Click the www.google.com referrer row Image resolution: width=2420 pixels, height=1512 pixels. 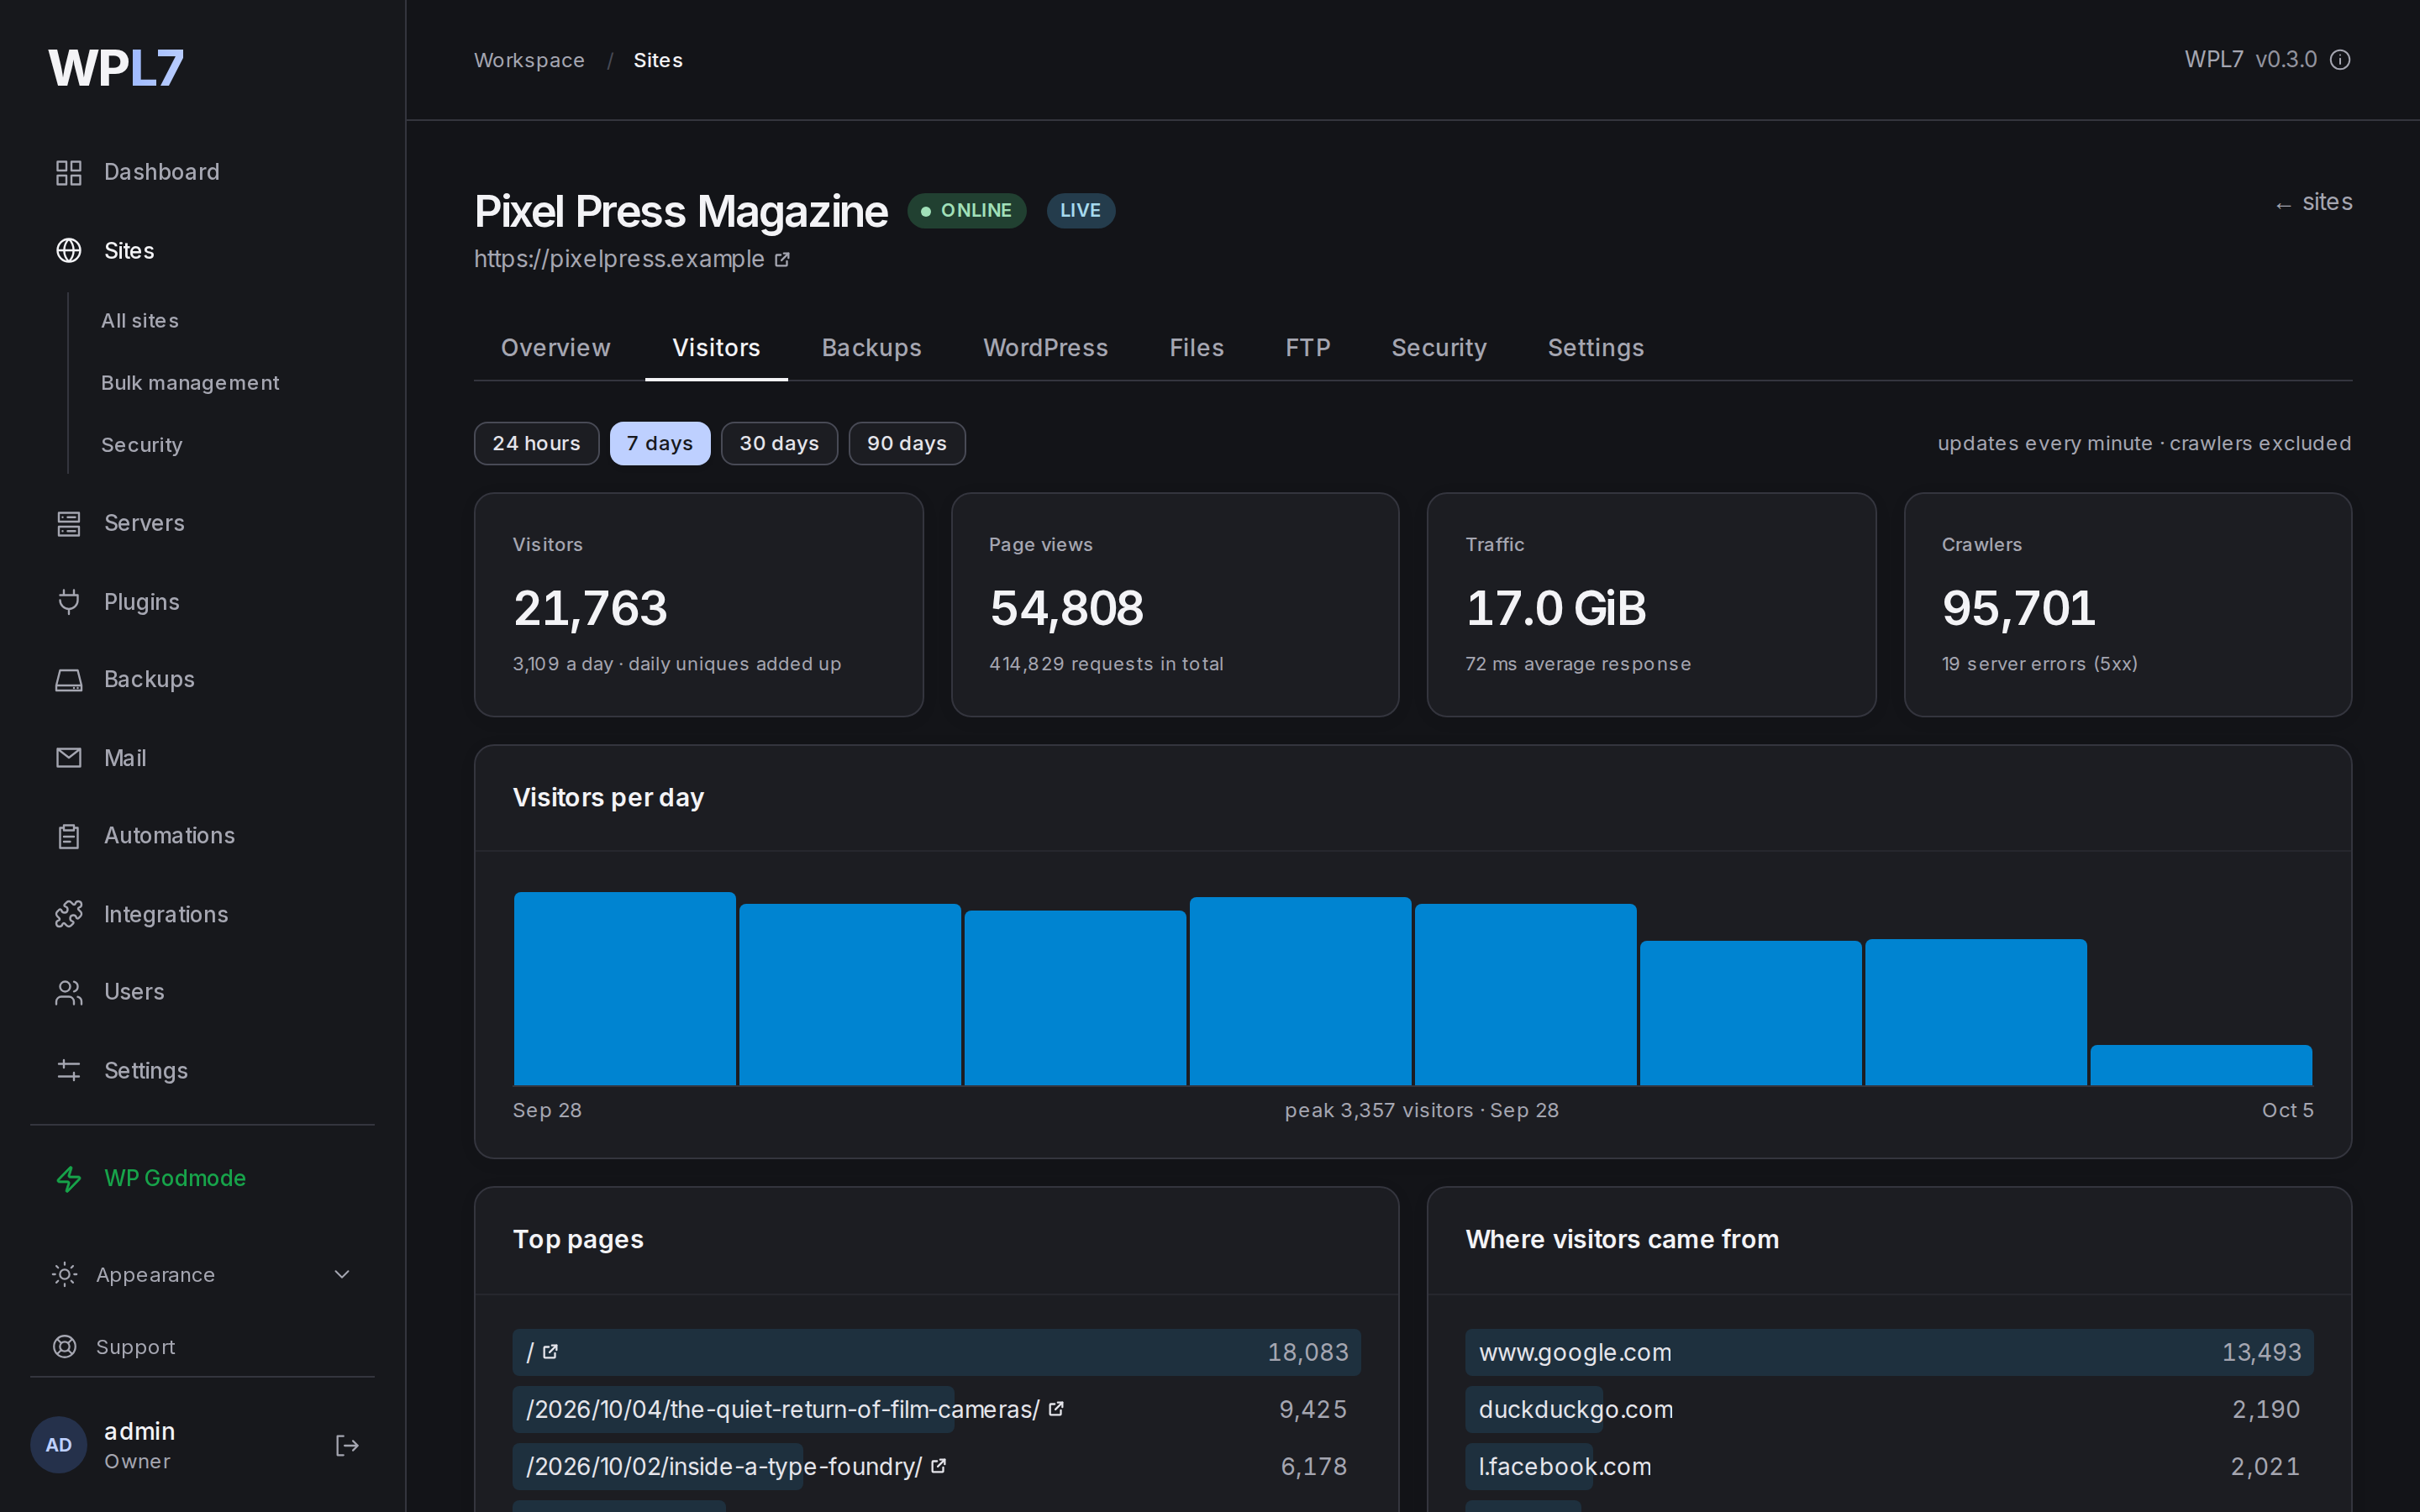[1889, 1352]
